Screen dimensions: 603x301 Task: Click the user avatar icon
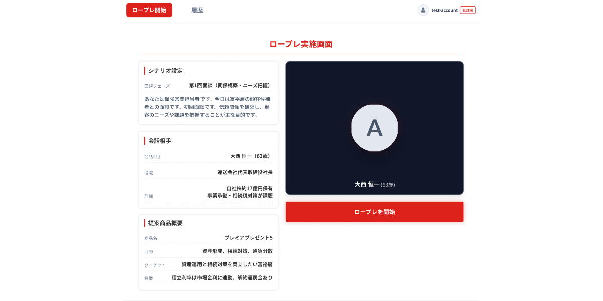coord(423,10)
